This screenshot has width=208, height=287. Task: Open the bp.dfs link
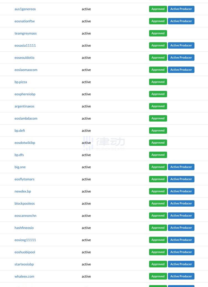[19, 155]
